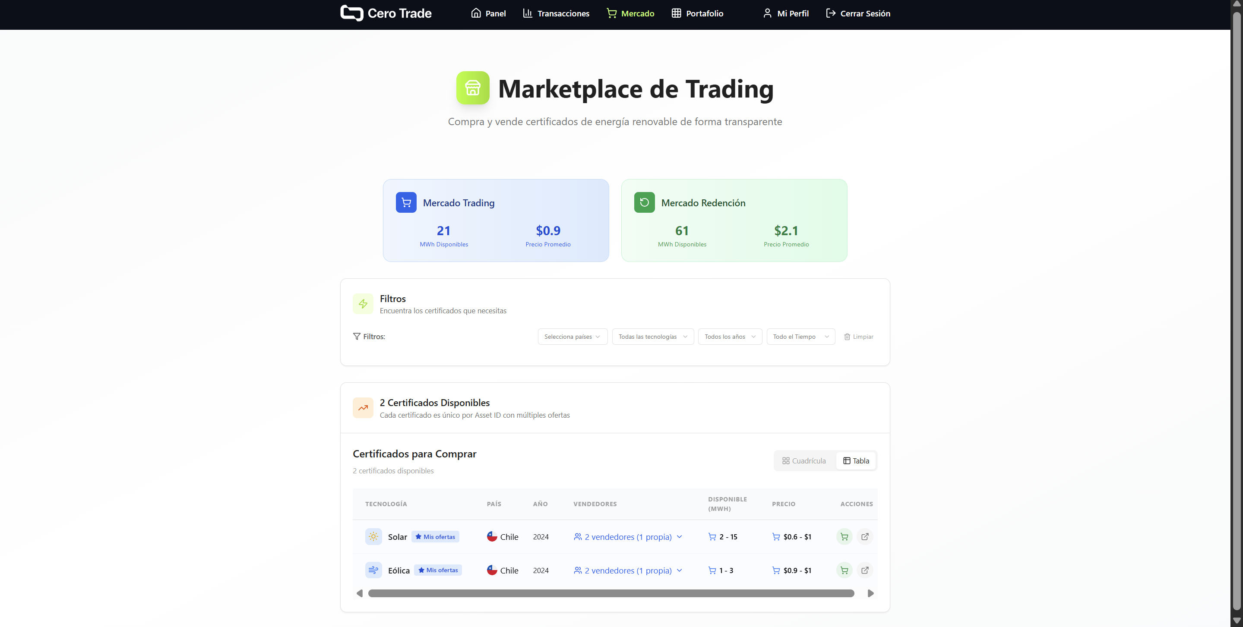Viewport: 1243px width, 627px height.
Task: Switch to Tabla view
Action: point(856,460)
